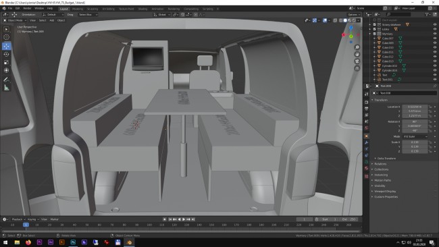Expand the Relations panel
This screenshot has height=247, width=439.
tap(380, 164)
